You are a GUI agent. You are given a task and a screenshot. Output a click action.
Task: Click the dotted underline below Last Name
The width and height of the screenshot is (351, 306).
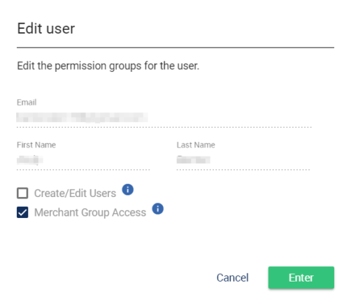click(243, 170)
